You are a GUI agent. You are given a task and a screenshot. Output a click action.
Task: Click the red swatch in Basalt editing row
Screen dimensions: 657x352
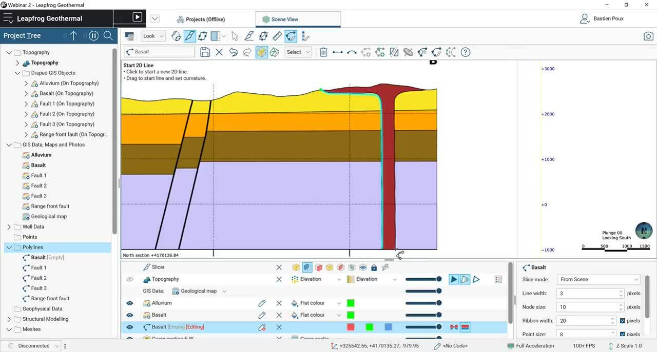coord(351,327)
